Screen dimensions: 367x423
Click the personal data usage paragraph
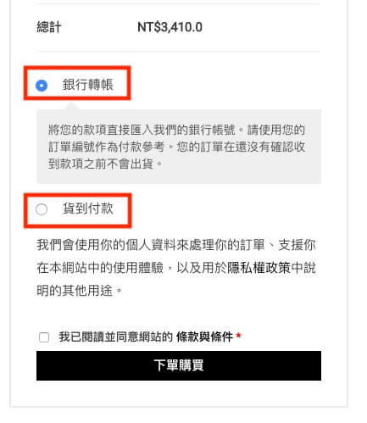pyautogui.click(x=176, y=268)
